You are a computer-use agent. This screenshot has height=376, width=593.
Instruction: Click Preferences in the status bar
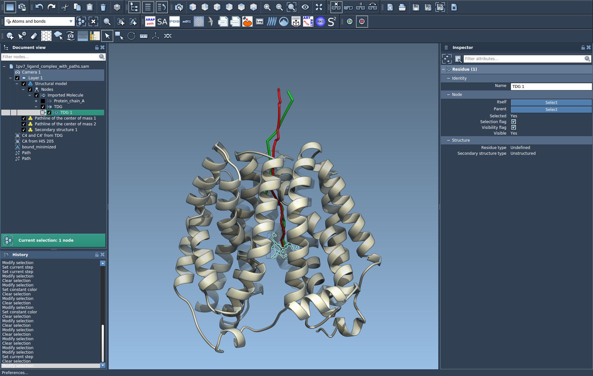pyautogui.click(x=15, y=372)
